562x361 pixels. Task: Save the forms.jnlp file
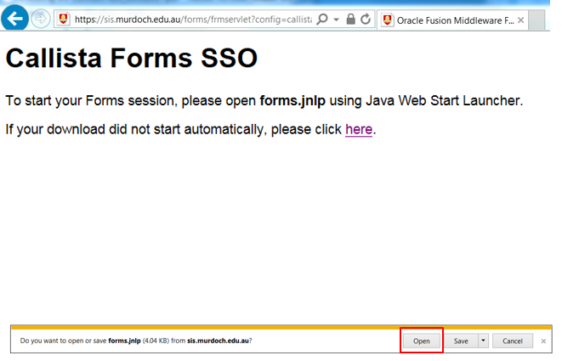460,341
